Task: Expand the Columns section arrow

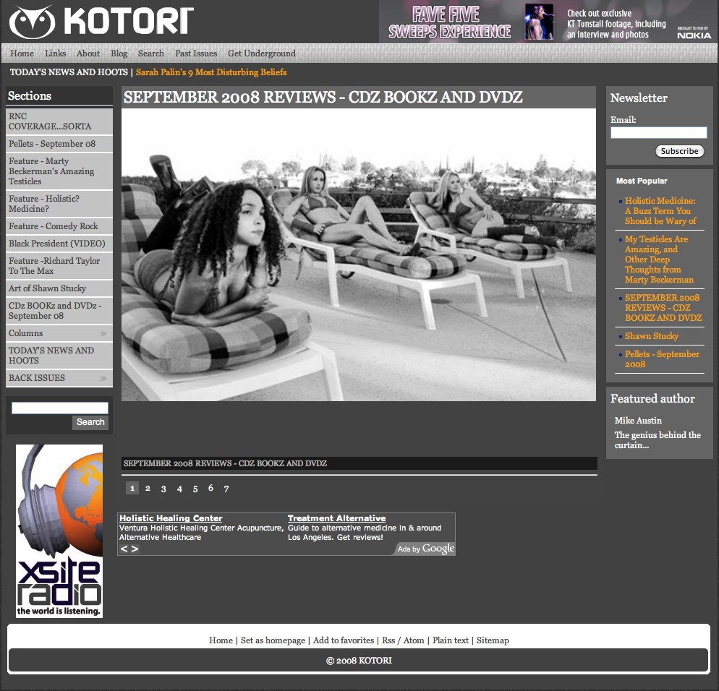Action: pyautogui.click(x=103, y=334)
